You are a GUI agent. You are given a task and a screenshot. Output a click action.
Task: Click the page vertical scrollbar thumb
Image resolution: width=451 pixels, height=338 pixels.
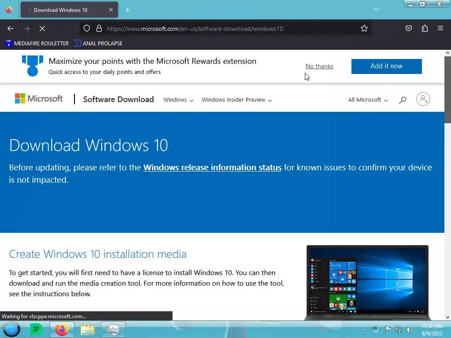coord(447,90)
